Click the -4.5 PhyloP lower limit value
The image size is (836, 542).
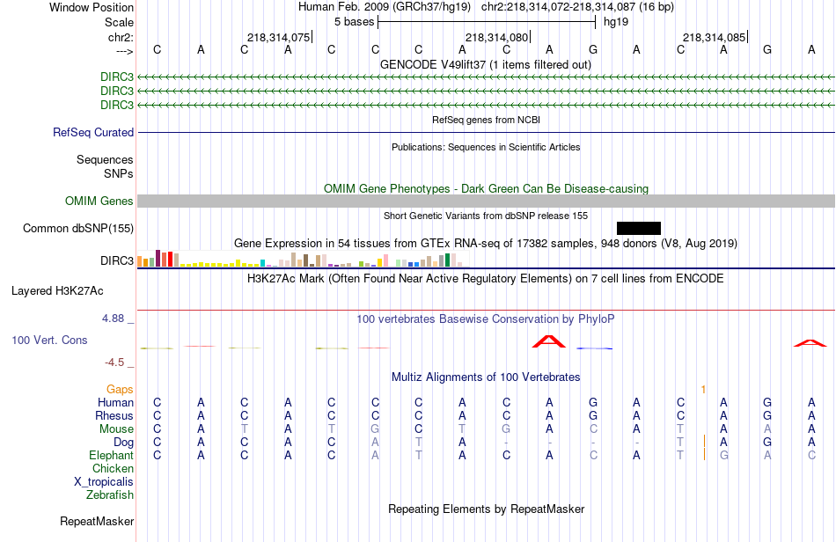pyautogui.click(x=114, y=363)
